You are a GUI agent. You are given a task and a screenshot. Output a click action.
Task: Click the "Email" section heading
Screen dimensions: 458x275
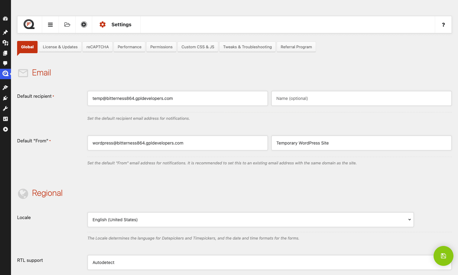(42, 73)
